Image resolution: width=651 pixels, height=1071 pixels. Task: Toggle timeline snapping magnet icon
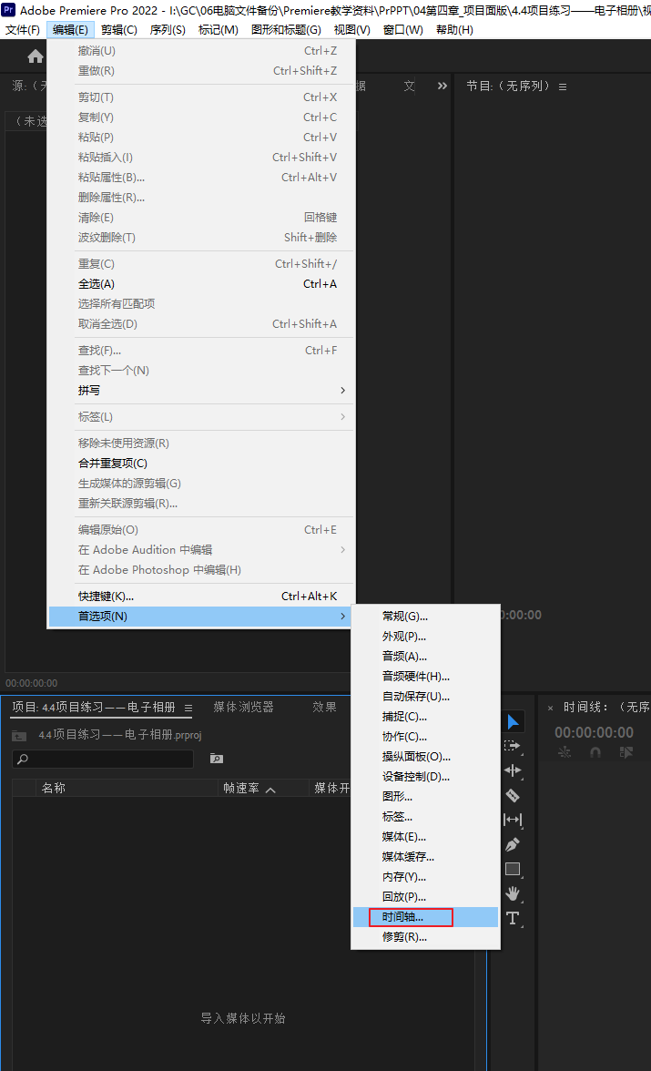pos(595,753)
